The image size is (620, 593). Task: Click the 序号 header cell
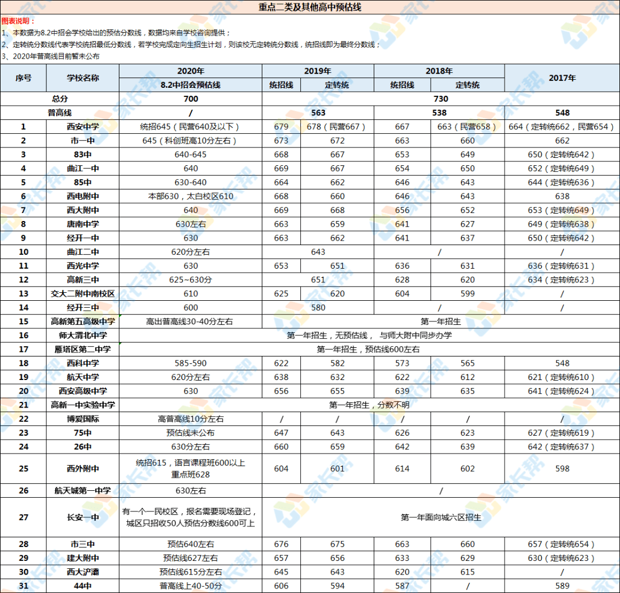(24, 79)
